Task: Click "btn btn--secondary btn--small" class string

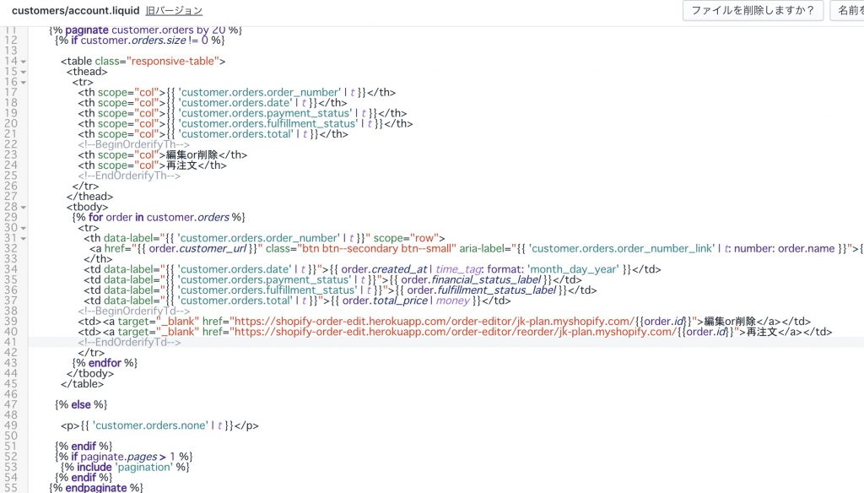Action: (x=377, y=249)
